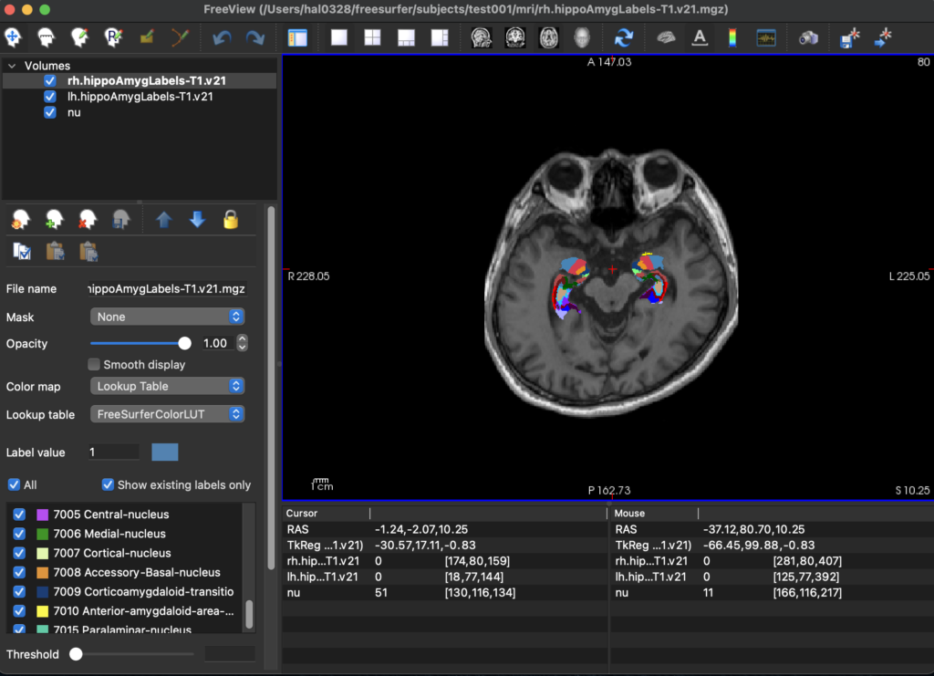The width and height of the screenshot is (934, 676).
Task: Enable the Smooth display checkbox
Action: (x=94, y=365)
